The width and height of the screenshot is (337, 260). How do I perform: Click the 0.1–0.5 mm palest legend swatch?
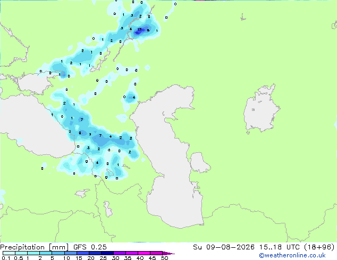click(9, 253)
